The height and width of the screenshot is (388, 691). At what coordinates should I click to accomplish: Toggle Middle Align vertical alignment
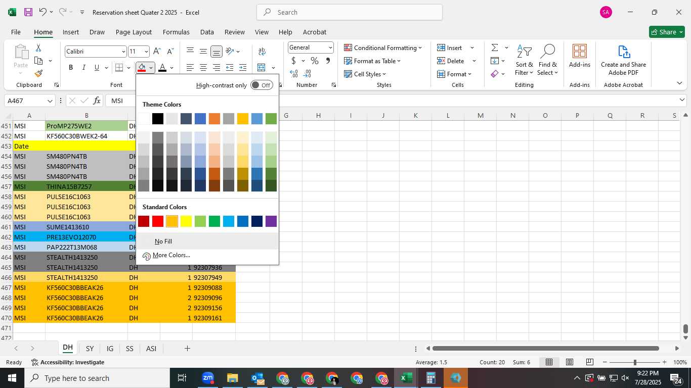point(203,51)
